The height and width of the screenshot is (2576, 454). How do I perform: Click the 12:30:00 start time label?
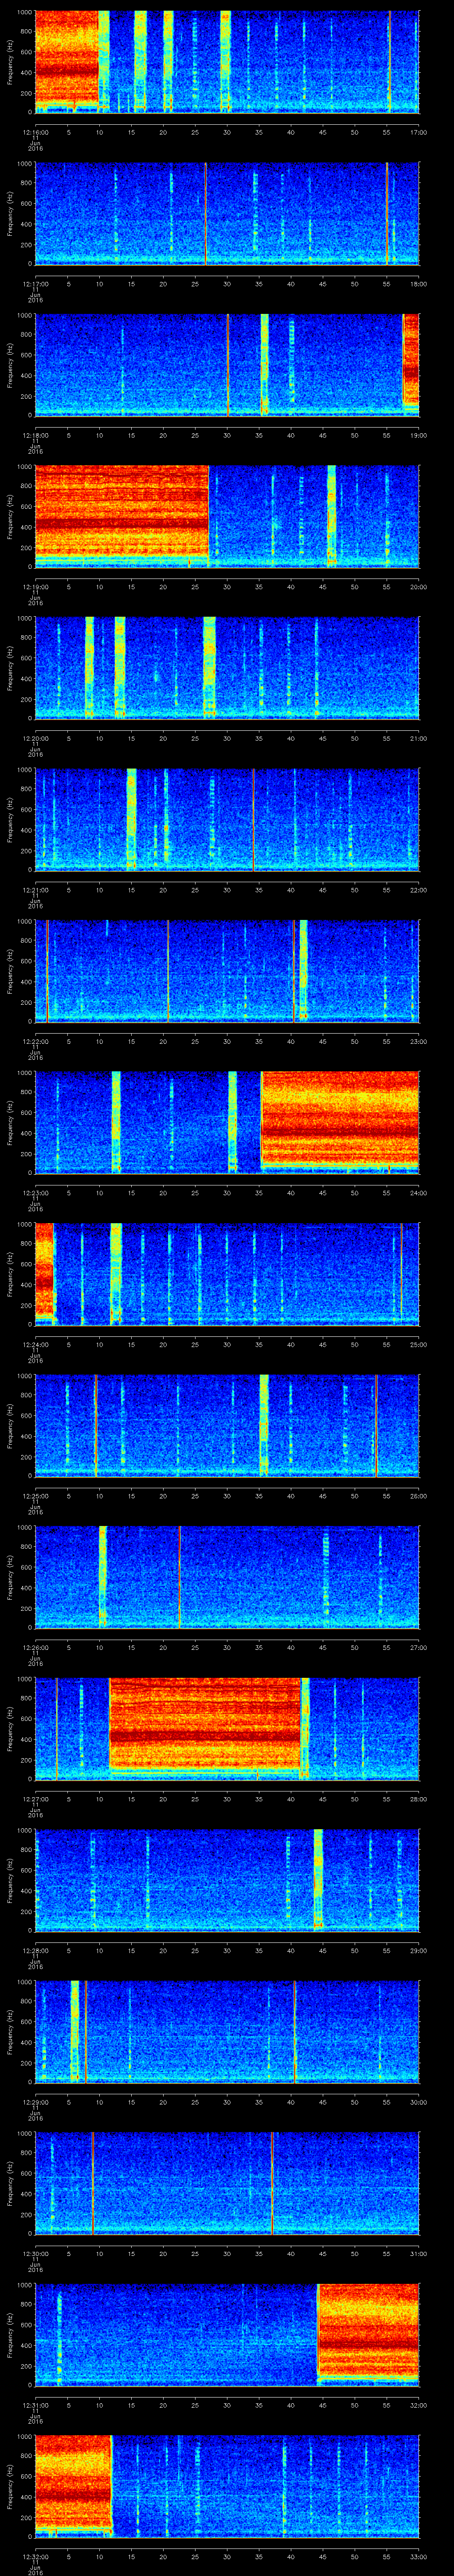point(36,2253)
